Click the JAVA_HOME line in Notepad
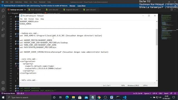The image size is (178, 100). click(x=61, y=36)
